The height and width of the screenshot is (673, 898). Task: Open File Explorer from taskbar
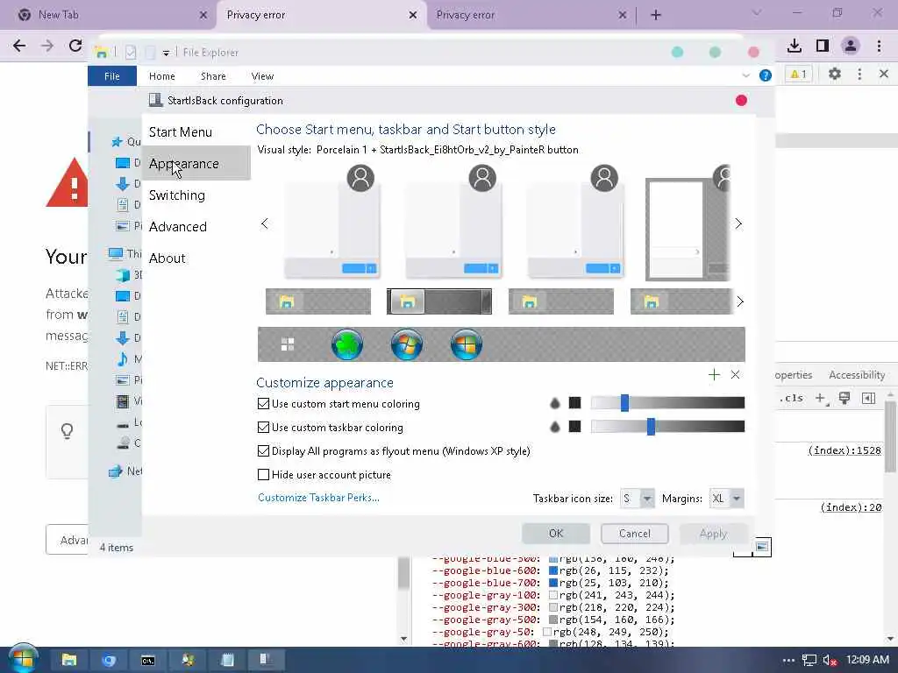69,660
